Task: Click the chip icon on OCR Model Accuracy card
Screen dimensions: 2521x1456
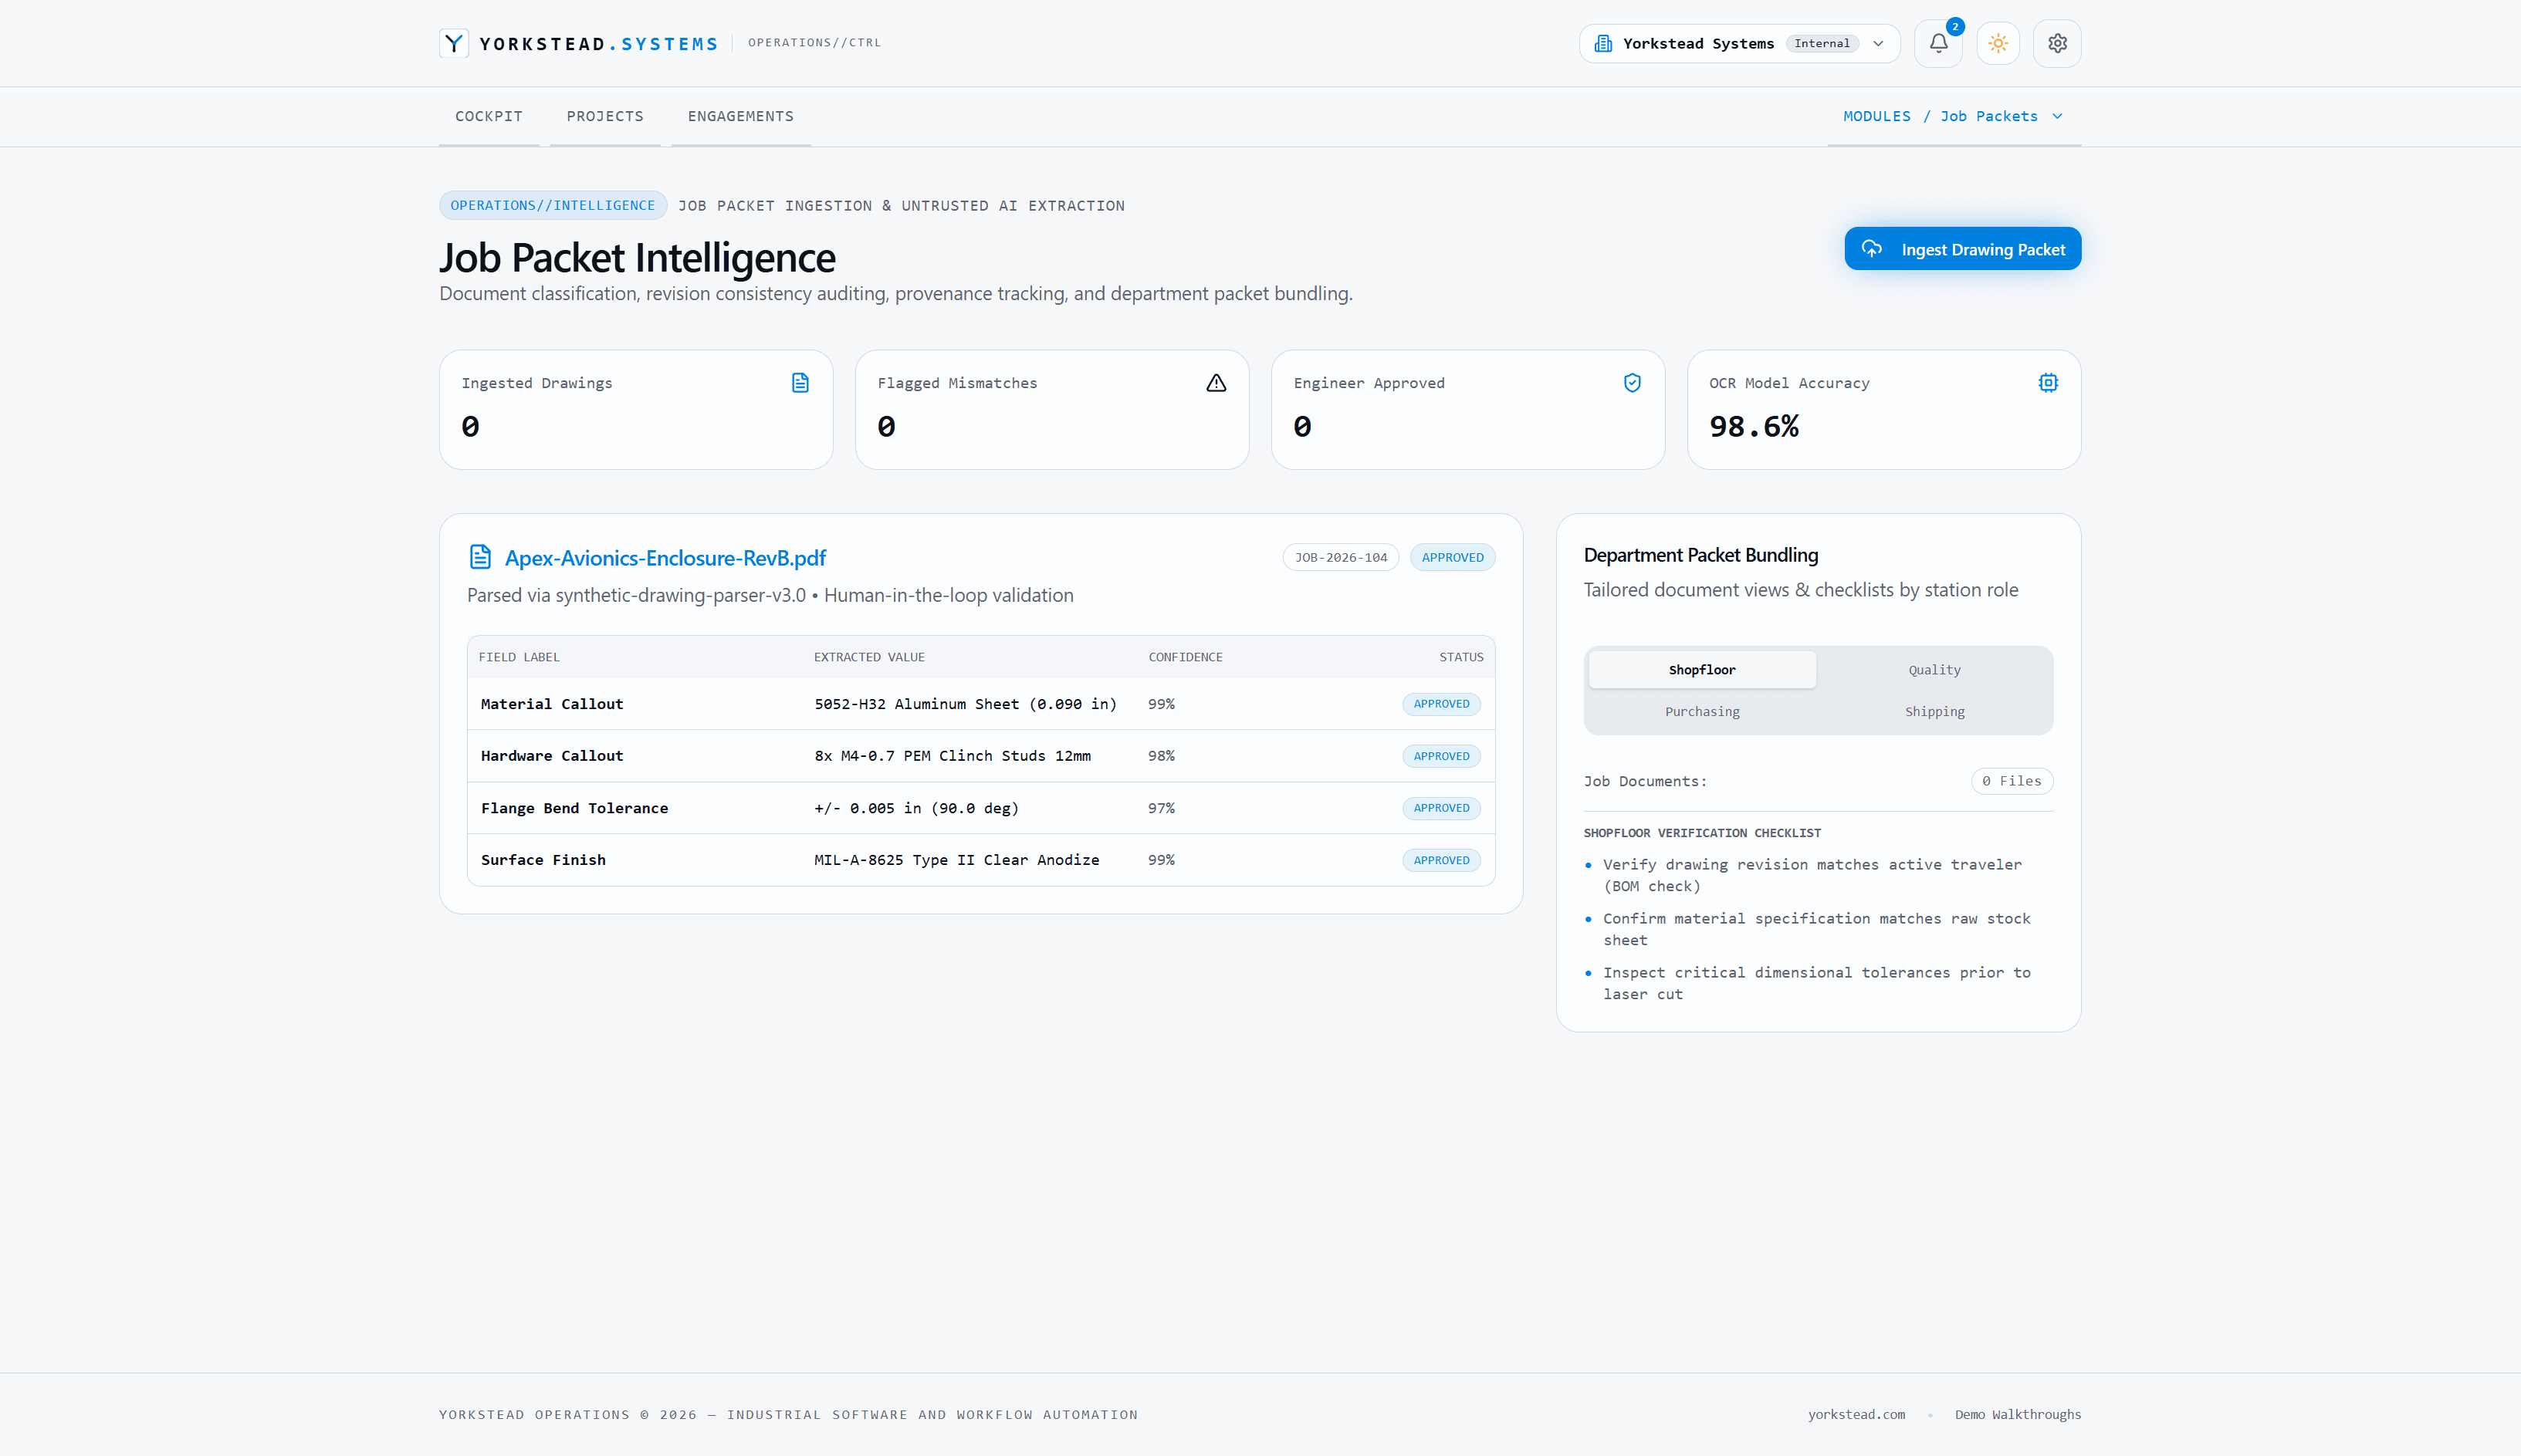Action: pos(2048,383)
